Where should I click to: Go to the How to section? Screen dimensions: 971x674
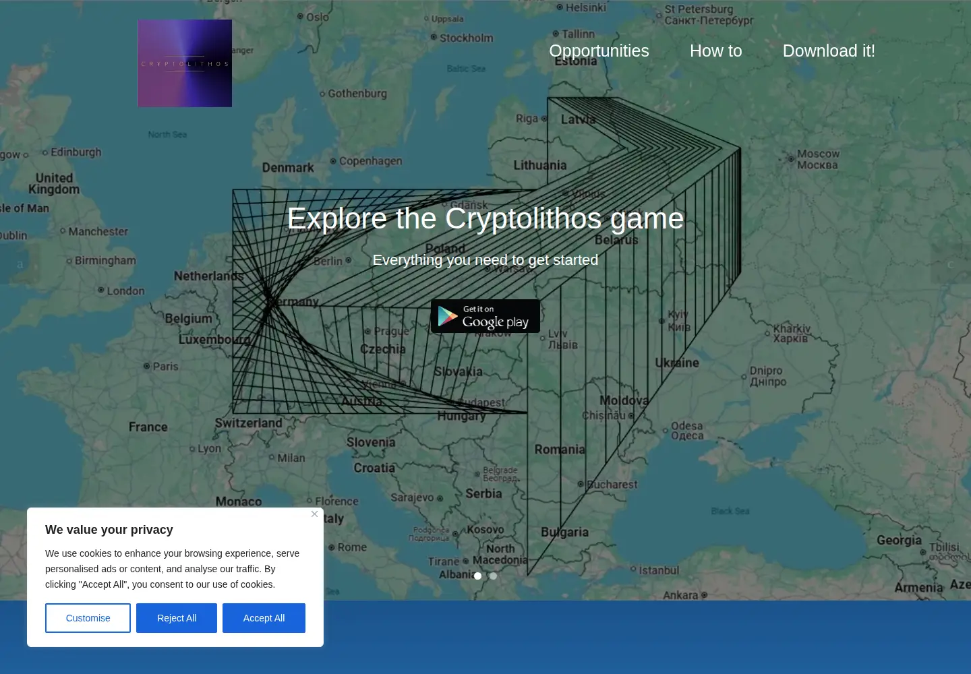[715, 51]
